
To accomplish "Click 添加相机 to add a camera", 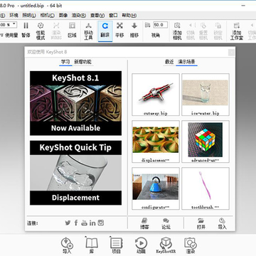I will tap(177, 31).
